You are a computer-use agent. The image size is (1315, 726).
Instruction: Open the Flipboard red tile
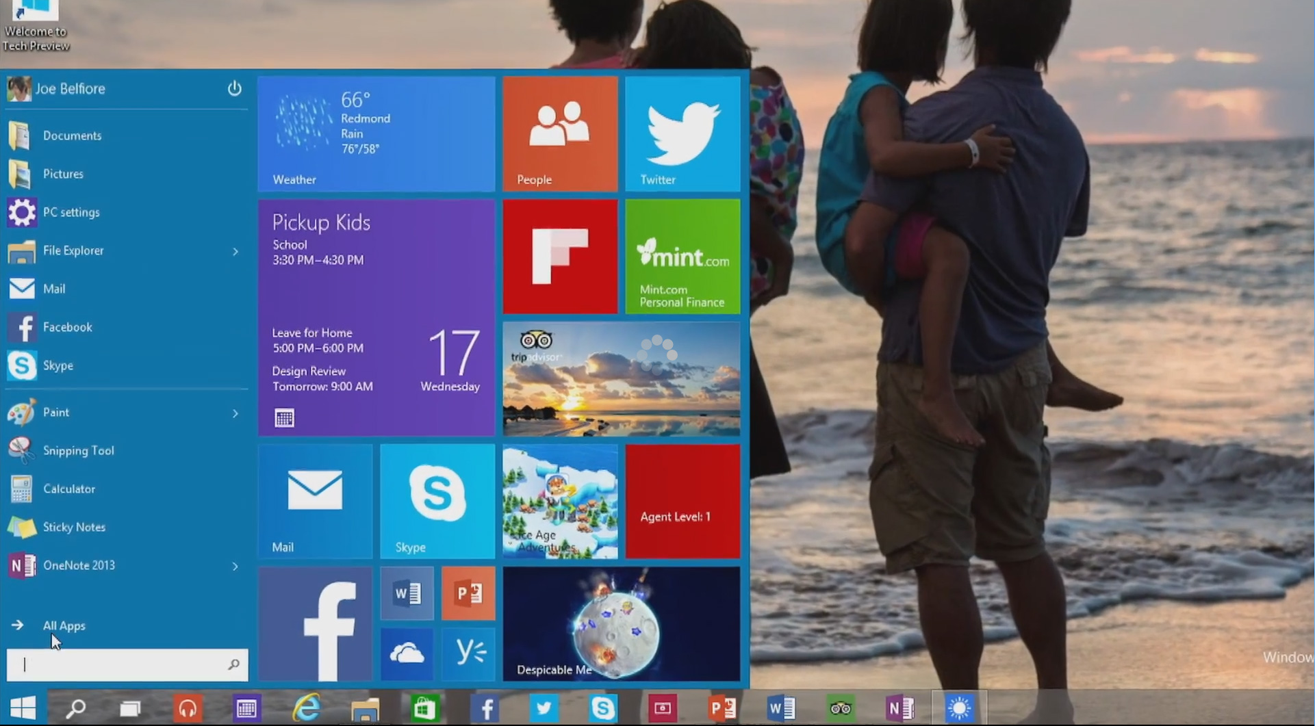click(x=560, y=257)
